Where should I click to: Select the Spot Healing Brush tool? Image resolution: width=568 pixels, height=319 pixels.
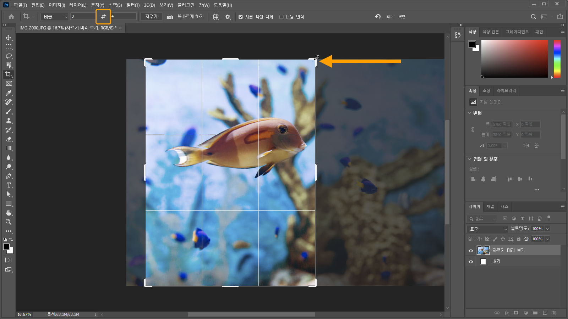(x=9, y=102)
